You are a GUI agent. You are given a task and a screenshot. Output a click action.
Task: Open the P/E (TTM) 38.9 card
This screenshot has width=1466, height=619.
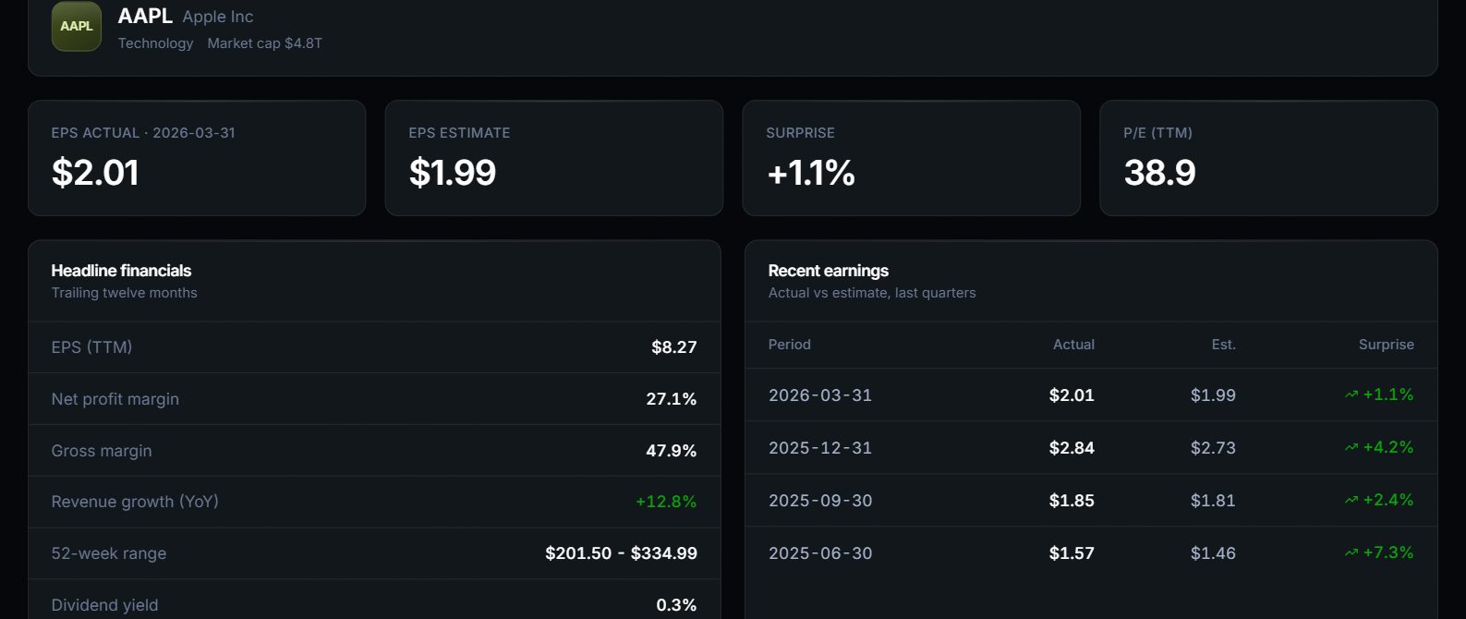[1268, 158]
